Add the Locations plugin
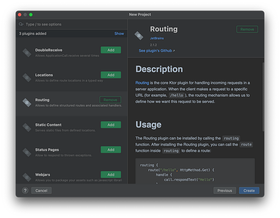 pos(111,75)
